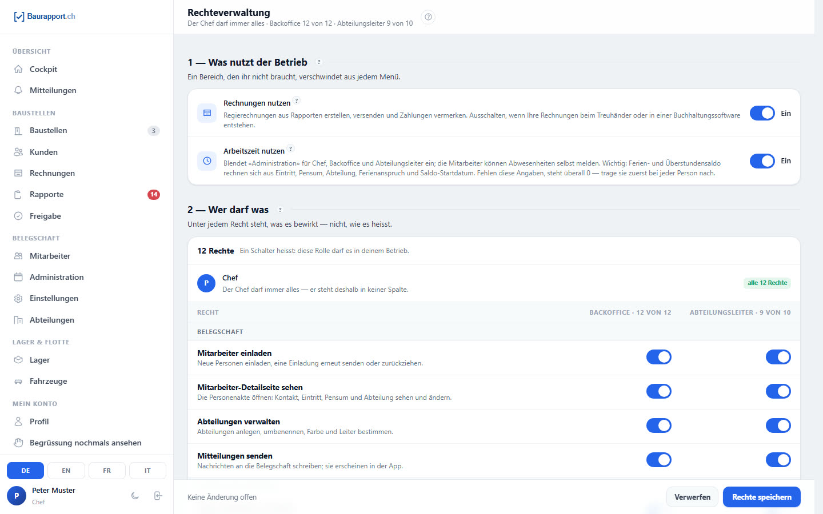Click Rechte speichern button
This screenshot has width=823, height=514.
[762, 497]
